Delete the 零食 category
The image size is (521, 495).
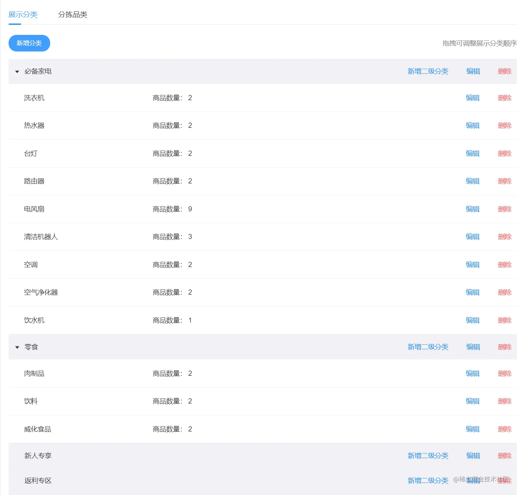[x=504, y=347]
